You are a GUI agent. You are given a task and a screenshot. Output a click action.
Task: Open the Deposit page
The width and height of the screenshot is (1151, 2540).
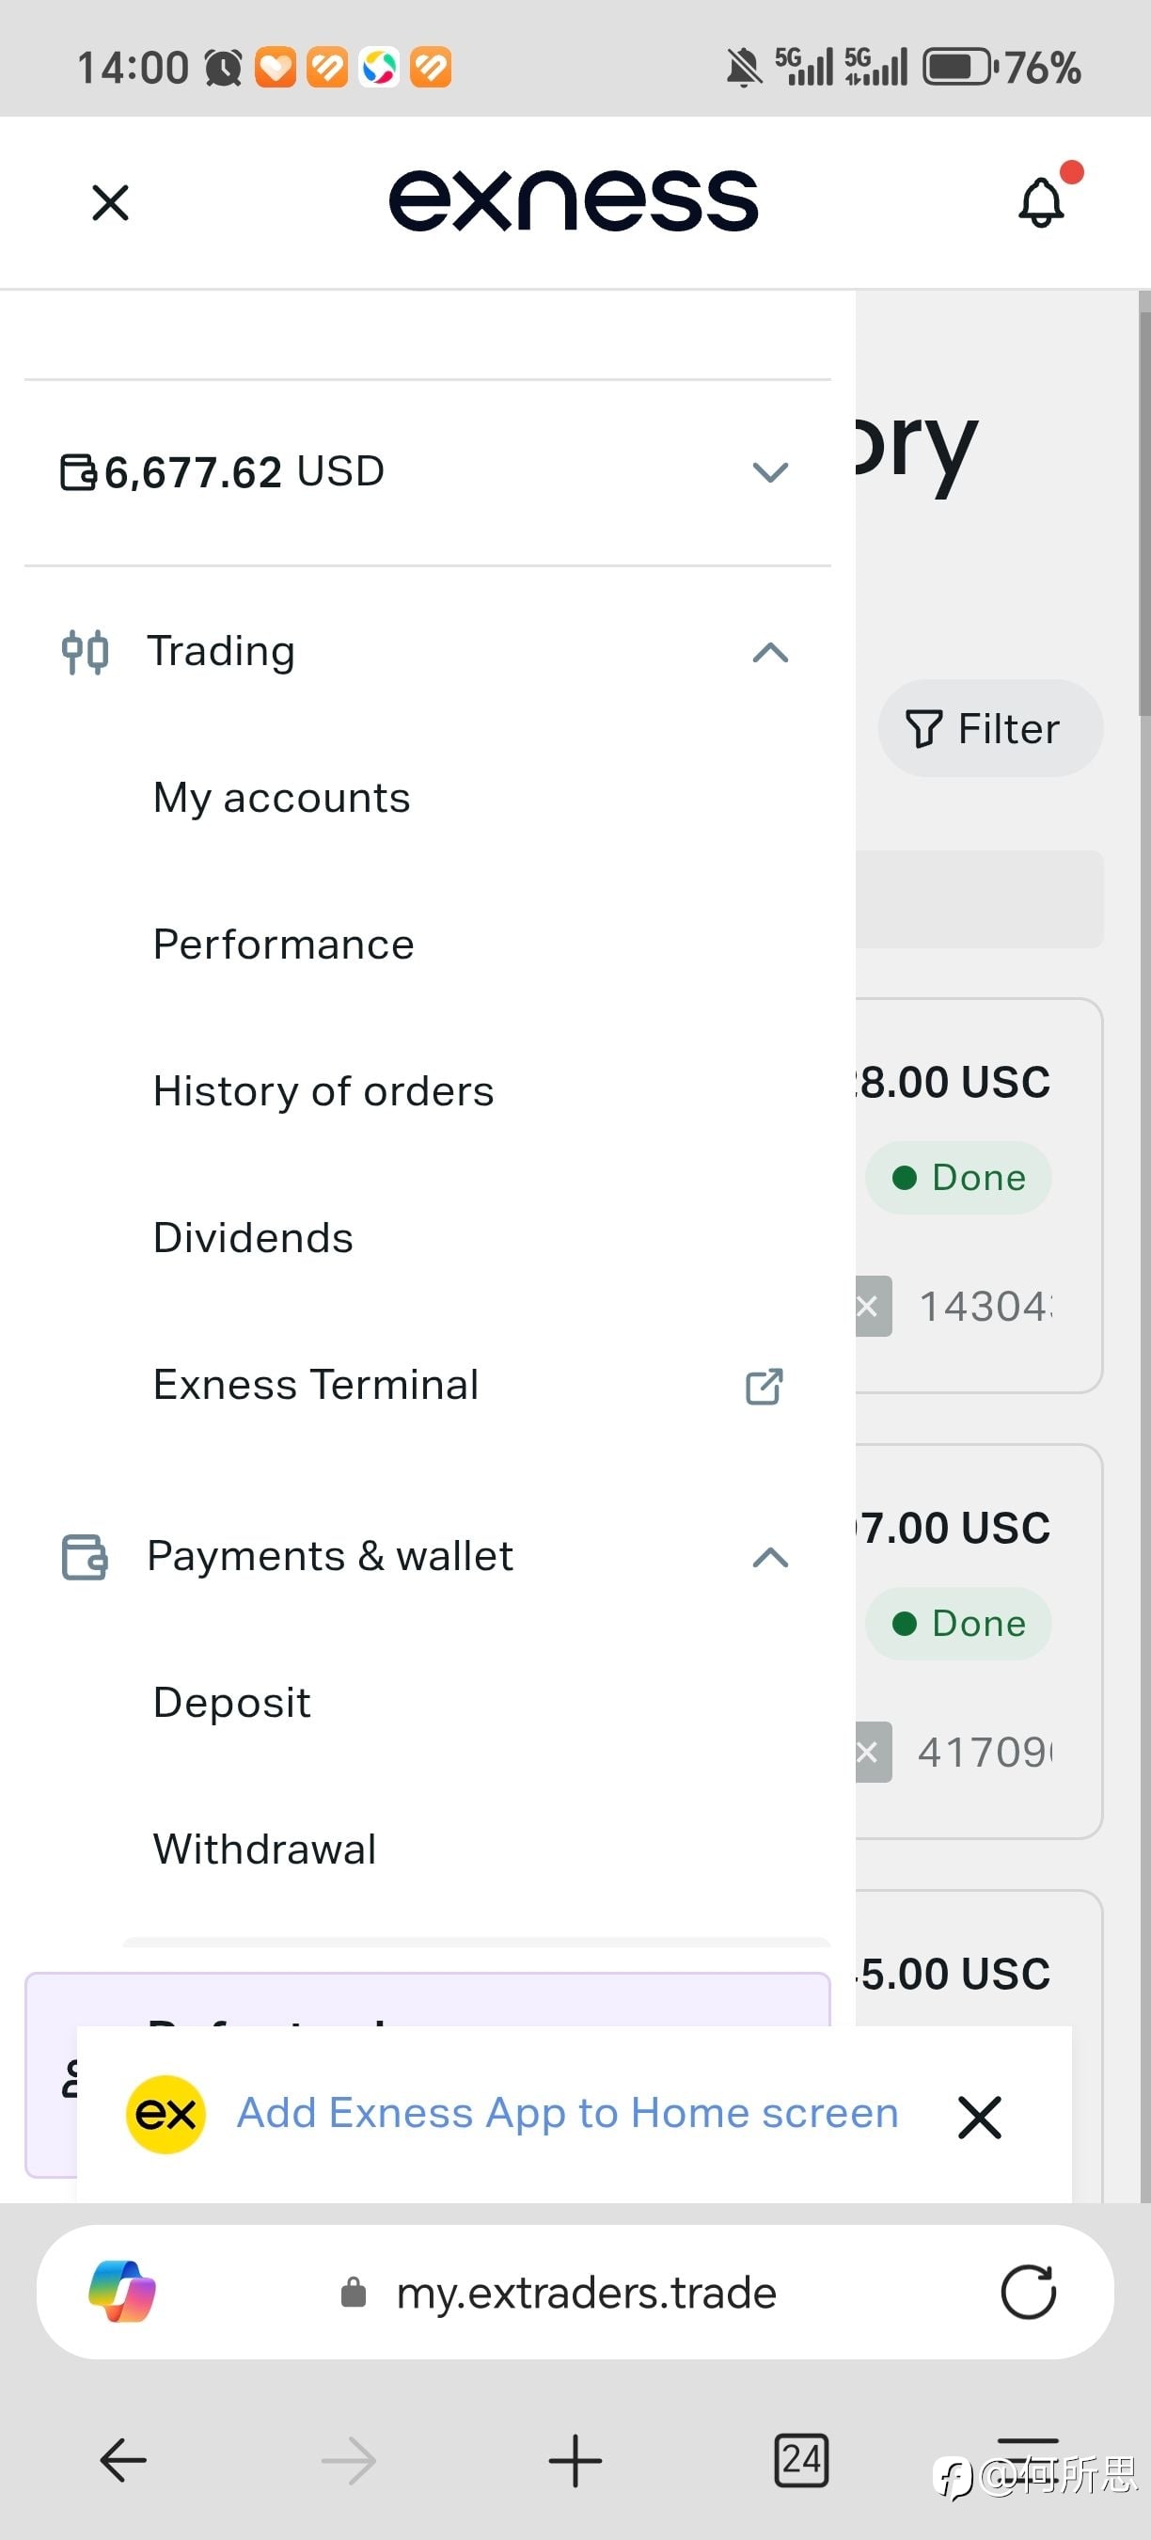pos(231,1703)
